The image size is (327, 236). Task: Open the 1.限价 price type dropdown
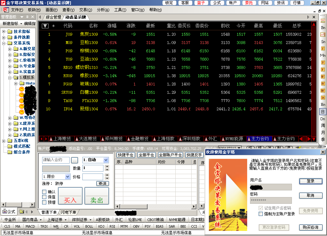tap(67, 177)
